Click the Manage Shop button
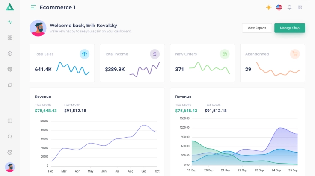Viewport: 315px width, 176px height. (x=290, y=28)
